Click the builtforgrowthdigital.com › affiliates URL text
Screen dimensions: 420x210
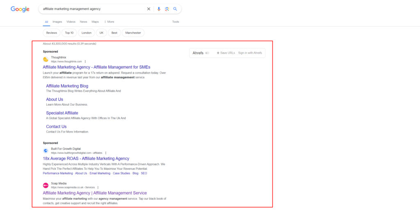pyautogui.click(x=77, y=153)
